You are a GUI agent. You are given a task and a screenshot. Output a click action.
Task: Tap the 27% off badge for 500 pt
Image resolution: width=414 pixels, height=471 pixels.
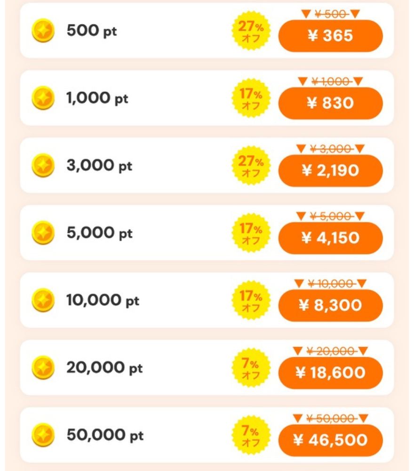[252, 32]
